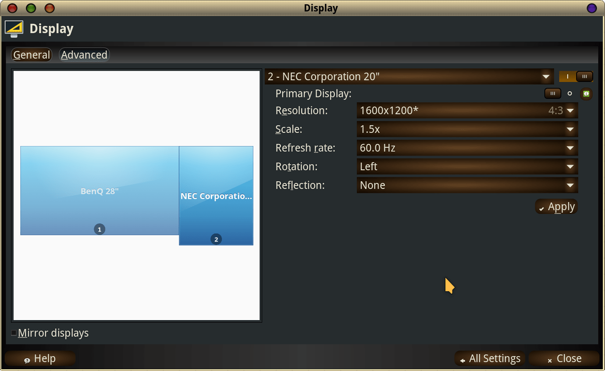Screen dimensions: 605x371
Task: Click the green identify-displays info icon
Action: [587, 93]
